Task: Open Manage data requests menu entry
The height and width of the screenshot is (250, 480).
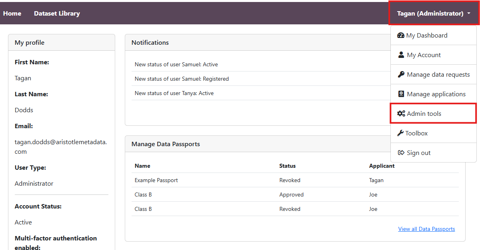Action: 438,75
